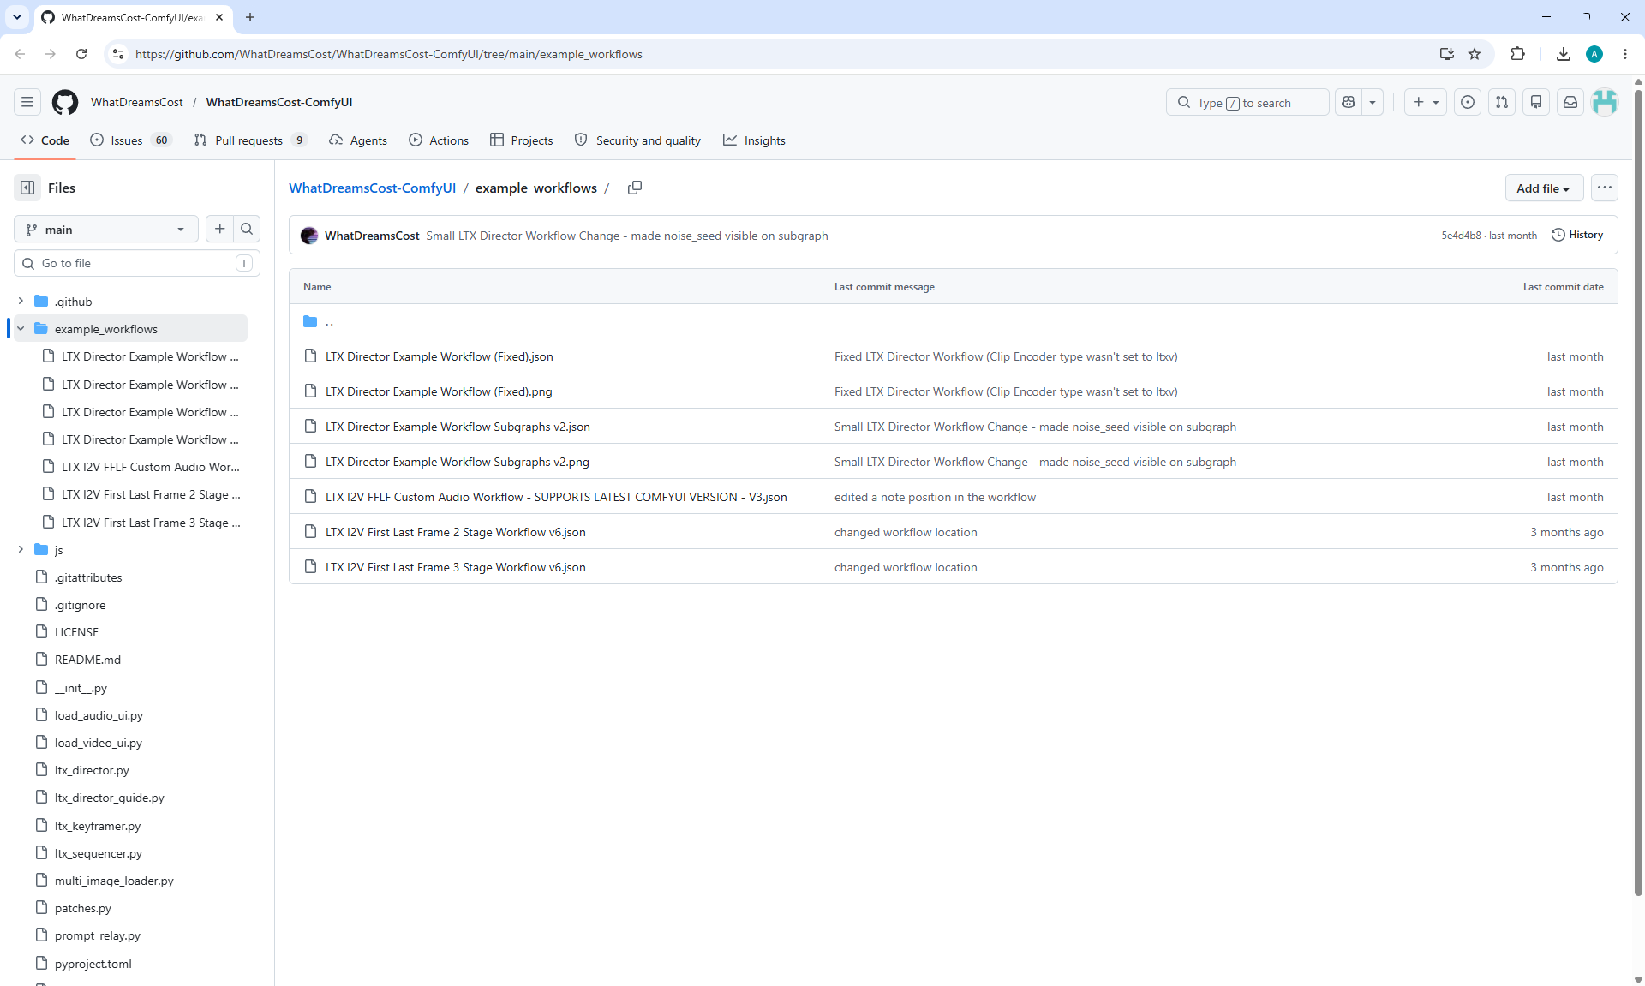This screenshot has height=986, width=1645.
Task: Open the create new plus dropdown
Action: click(1426, 102)
